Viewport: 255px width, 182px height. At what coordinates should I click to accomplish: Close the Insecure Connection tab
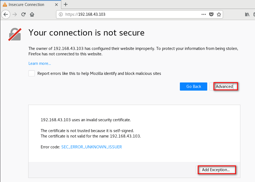pos(56,5)
